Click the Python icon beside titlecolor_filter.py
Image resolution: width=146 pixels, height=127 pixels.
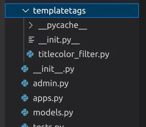[30, 54]
